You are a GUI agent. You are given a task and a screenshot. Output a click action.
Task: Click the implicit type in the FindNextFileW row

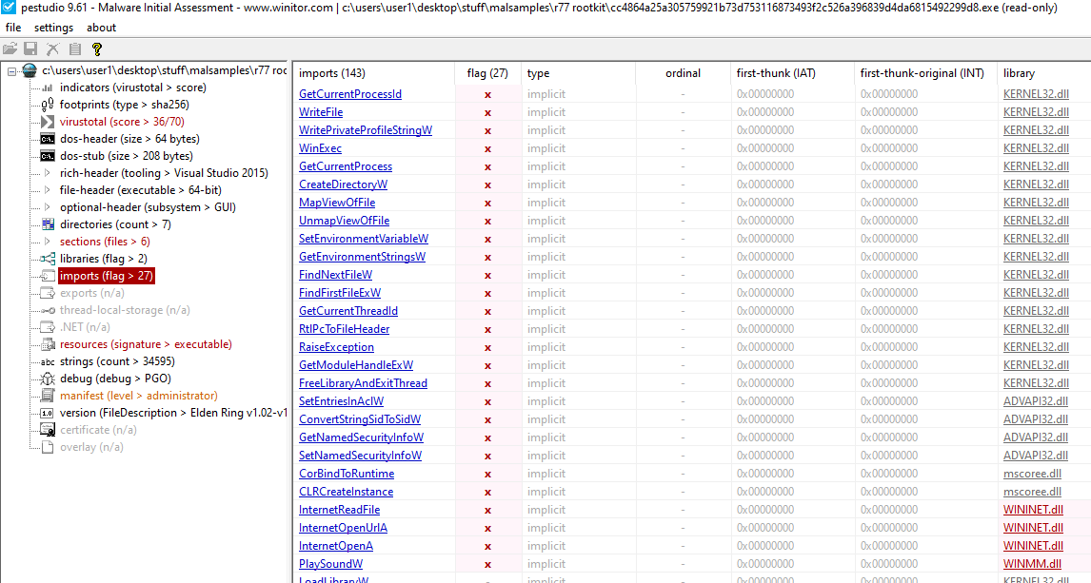pos(546,275)
